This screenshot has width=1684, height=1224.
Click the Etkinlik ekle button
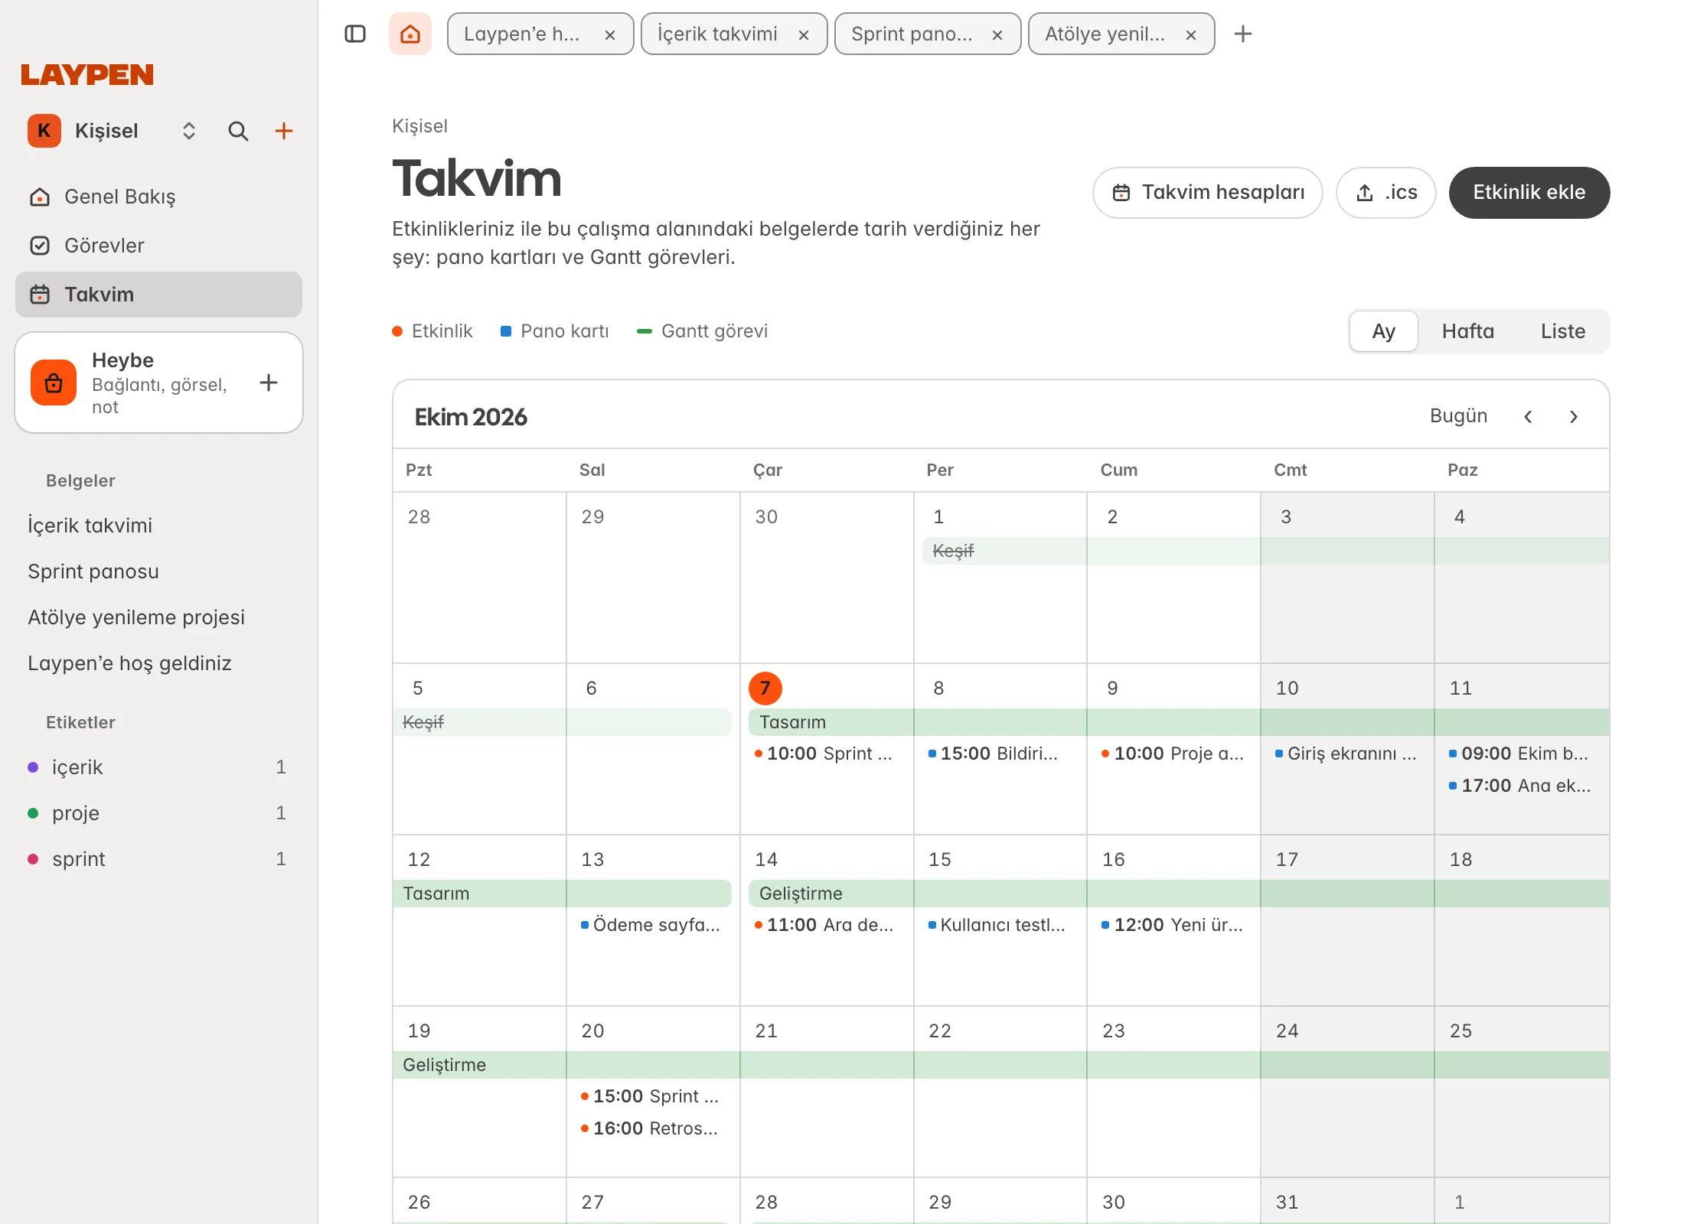point(1529,193)
